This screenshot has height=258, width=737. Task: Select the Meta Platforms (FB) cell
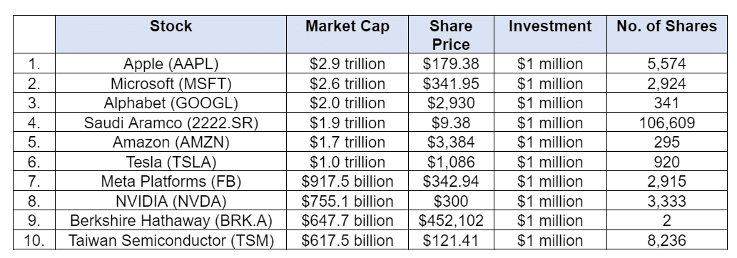[x=171, y=182]
